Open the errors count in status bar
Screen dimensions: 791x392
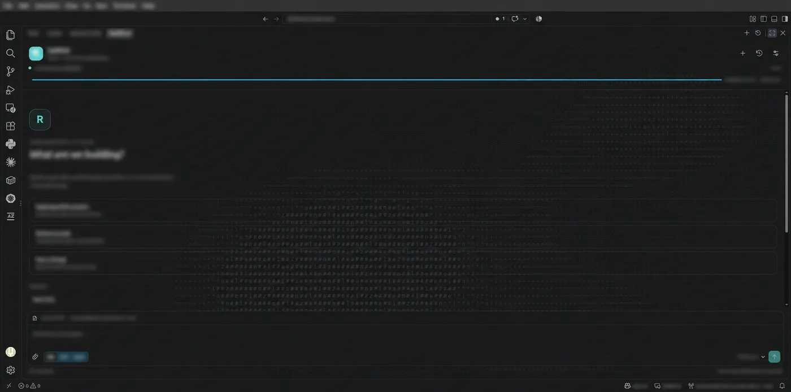pos(23,386)
